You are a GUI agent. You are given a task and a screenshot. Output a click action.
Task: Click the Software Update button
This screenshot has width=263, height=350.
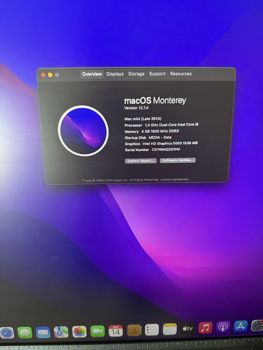177,160
